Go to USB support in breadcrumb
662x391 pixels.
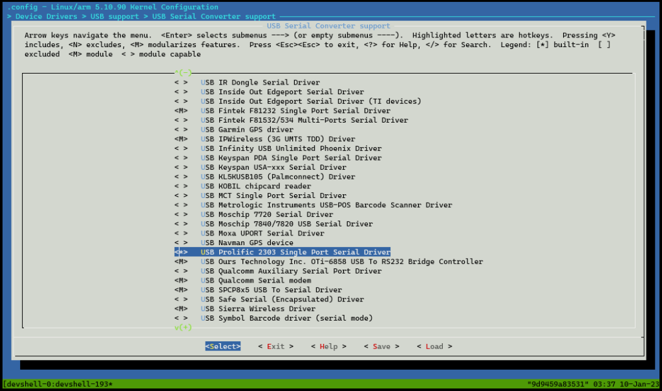(x=114, y=16)
